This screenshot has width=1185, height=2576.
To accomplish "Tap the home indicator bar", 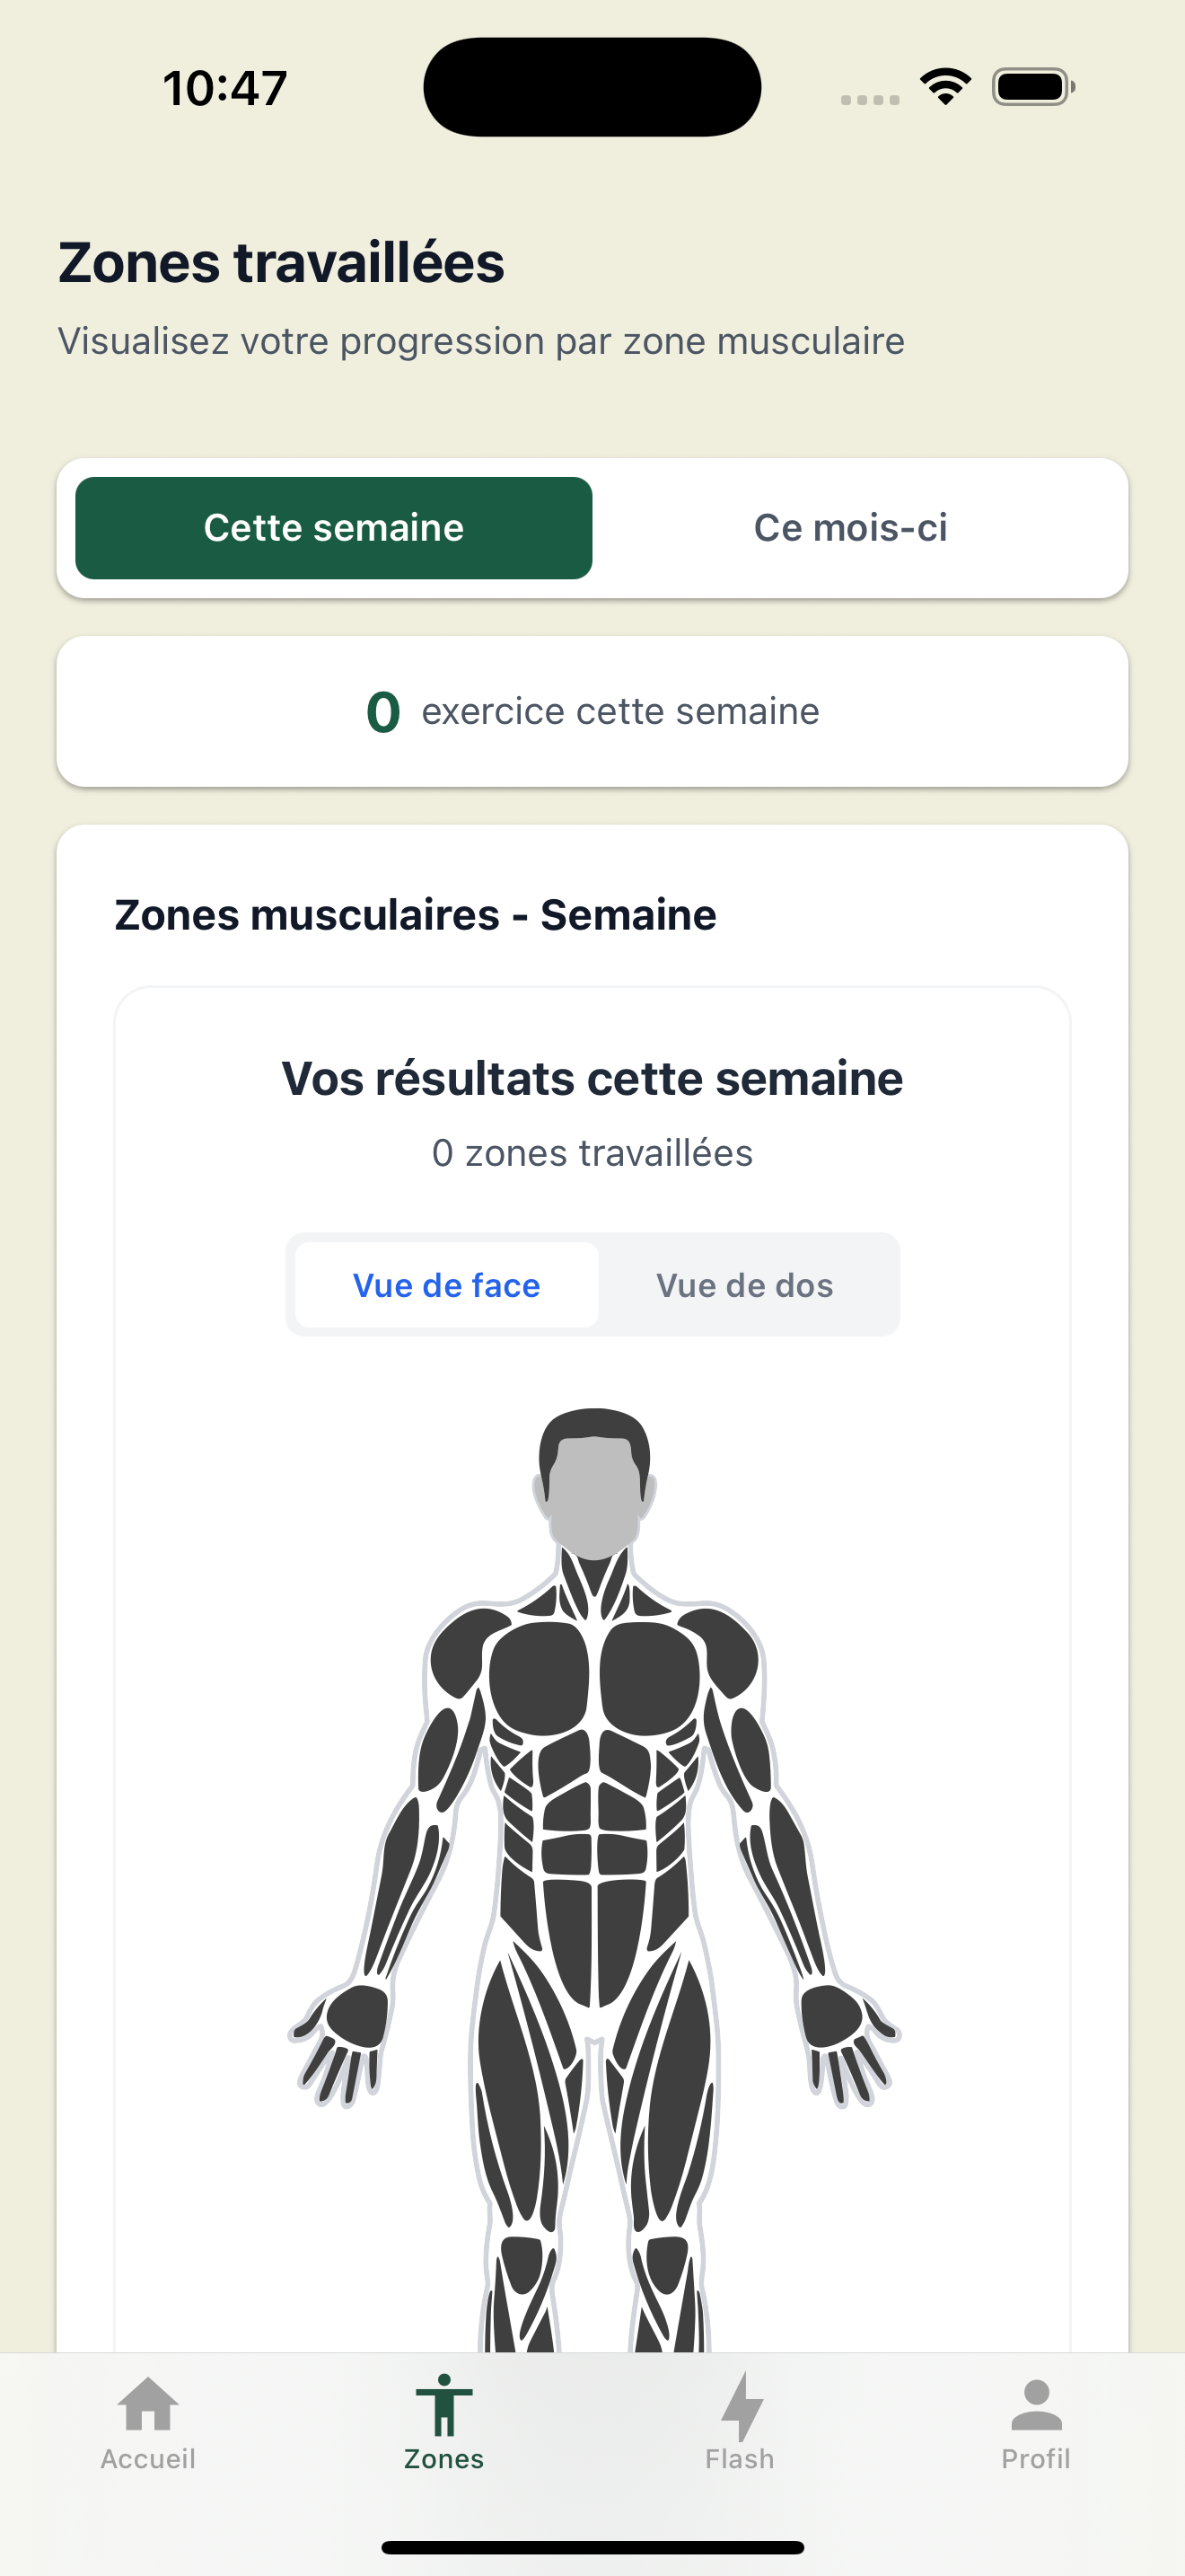I will 592,2547.
